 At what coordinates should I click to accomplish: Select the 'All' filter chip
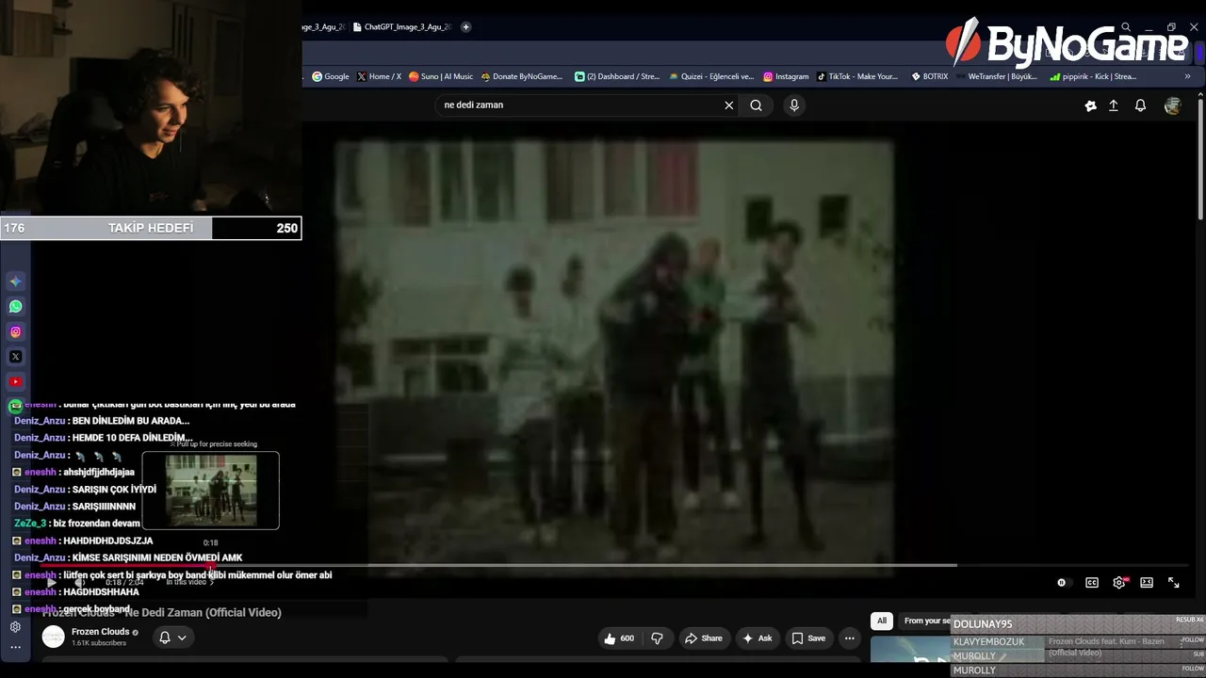(x=882, y=621)
